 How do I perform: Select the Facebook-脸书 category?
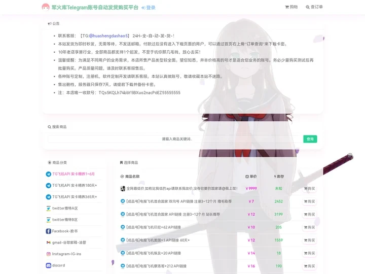(x=65, y=231)
